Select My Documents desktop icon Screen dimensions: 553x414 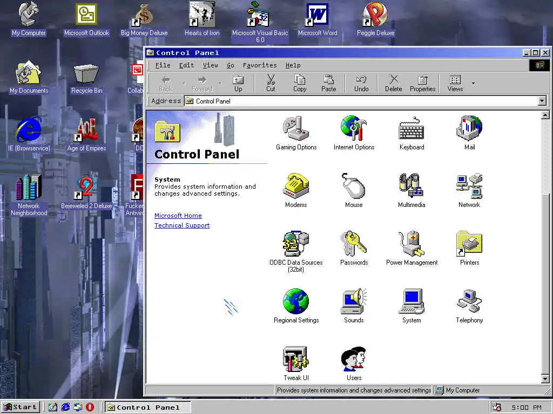(x=29, y=77)
